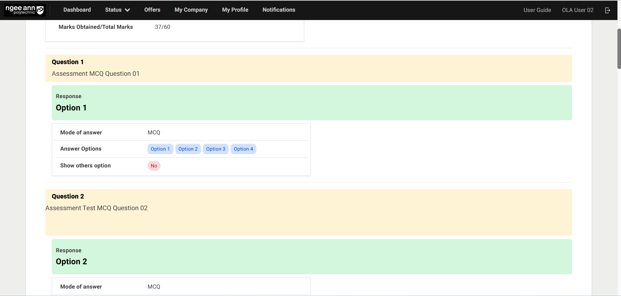Expand the Status dropdown menu

click(117, 10)
